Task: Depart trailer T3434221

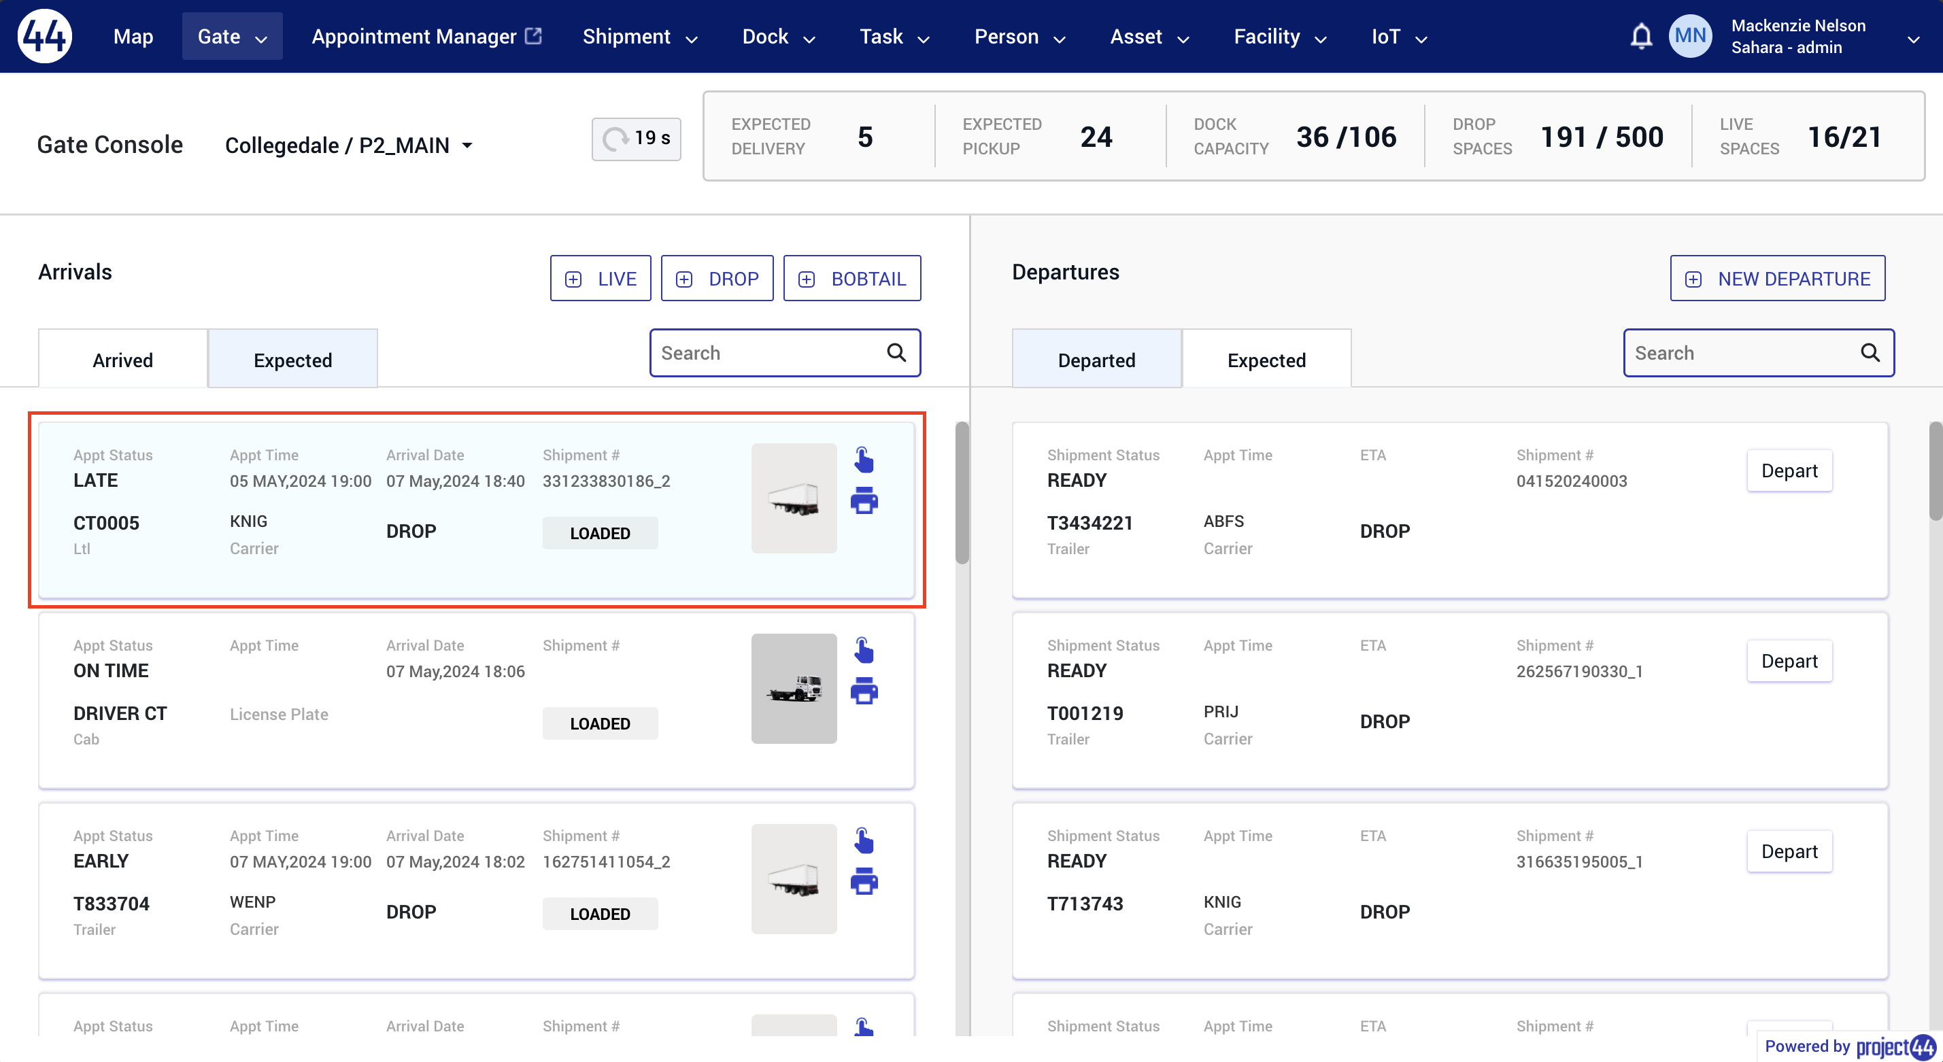Action: coord(1789,470)
